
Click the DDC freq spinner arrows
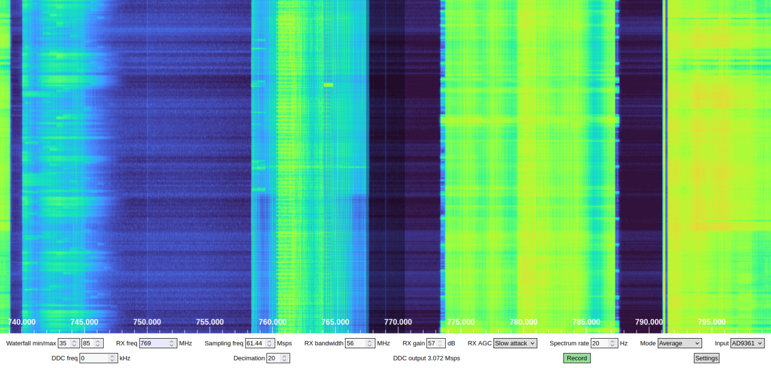point(112,358)
